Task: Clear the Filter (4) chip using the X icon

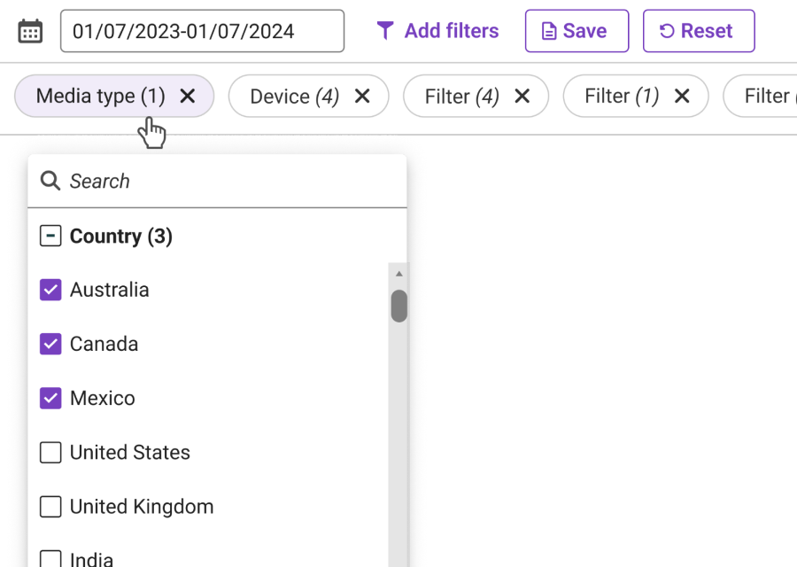Action: click(522, 96)
